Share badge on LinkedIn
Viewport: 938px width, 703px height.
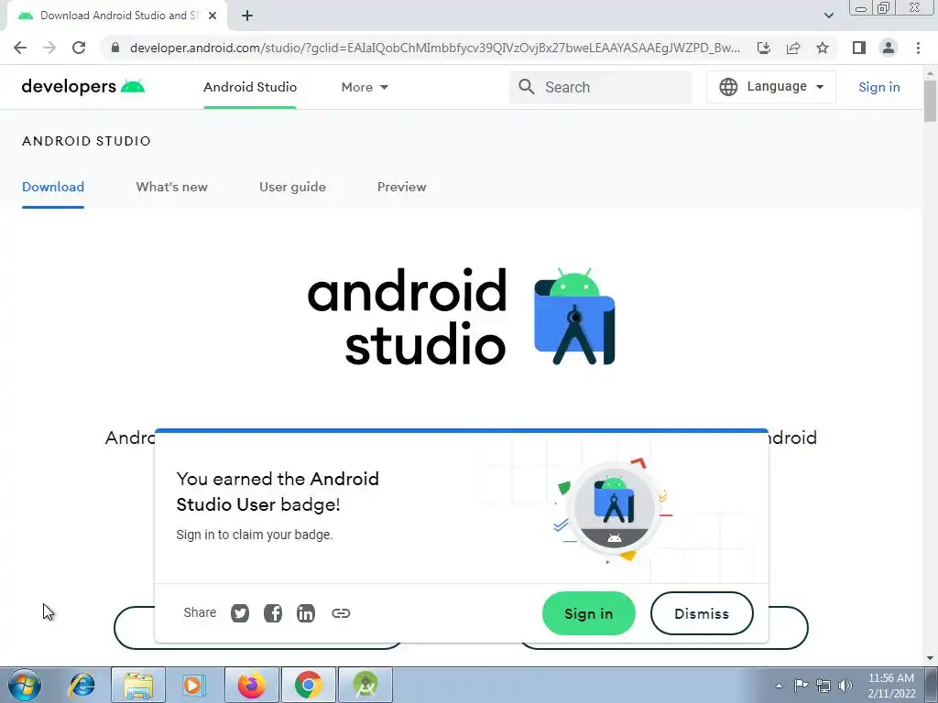click(306, 613)
